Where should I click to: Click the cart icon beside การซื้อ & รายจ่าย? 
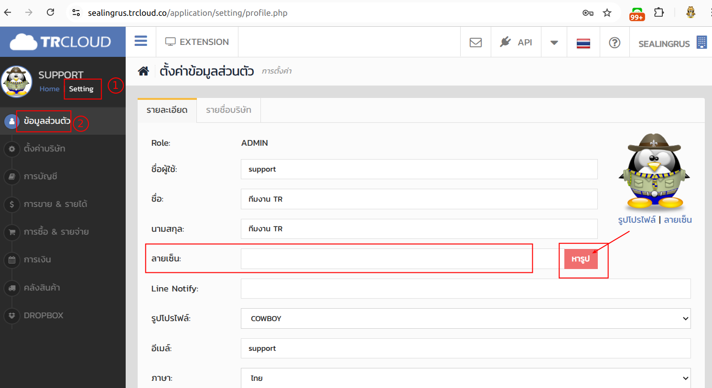click(x=11, y=232)
